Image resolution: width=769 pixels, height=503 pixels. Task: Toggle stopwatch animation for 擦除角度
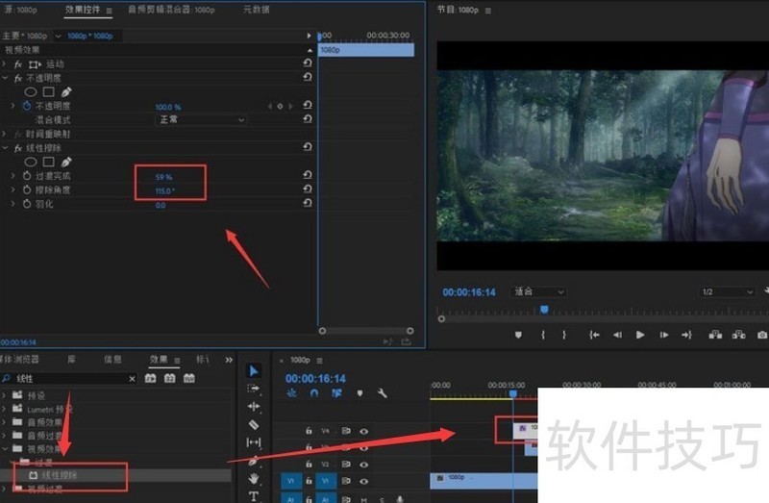(27, 190)
